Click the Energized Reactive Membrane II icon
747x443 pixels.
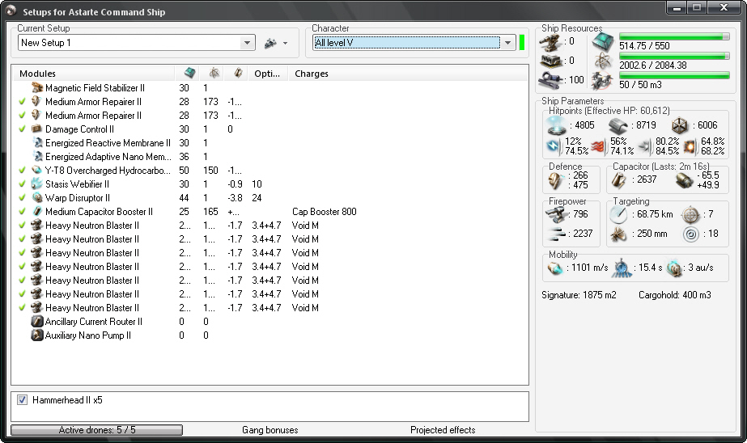click(x=38, y=143)
